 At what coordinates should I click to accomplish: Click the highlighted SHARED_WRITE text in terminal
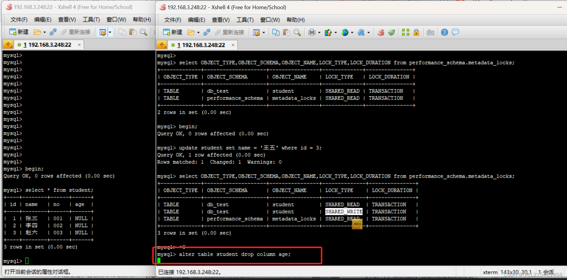coord(344,212)
